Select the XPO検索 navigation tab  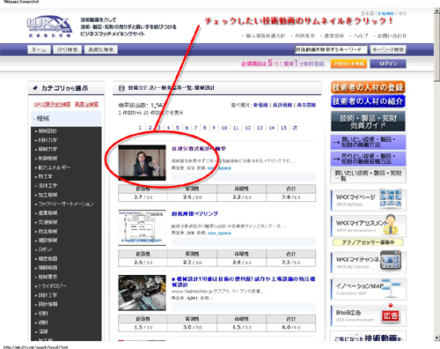67,49
